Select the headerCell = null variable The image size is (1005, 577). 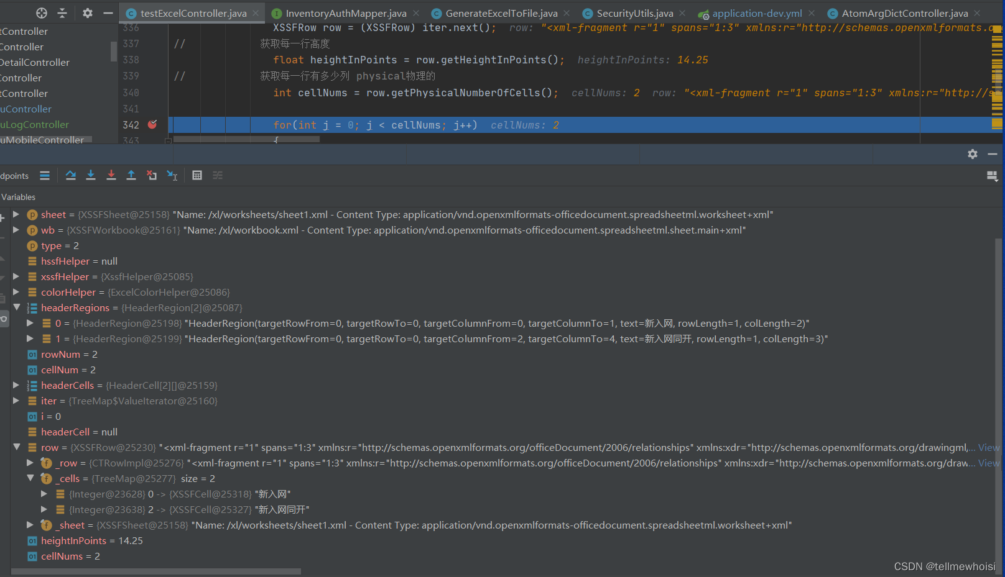click(79, 432)
